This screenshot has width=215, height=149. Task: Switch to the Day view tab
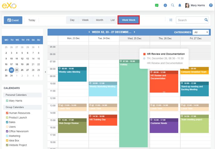[x=72, y=20]
